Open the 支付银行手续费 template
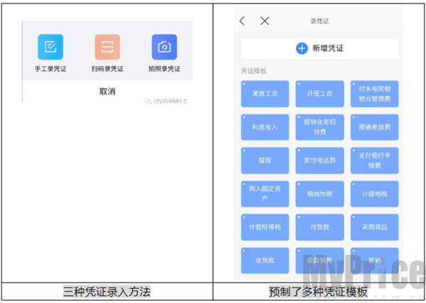This screenshot has width=426, height=303. pyautogui.click(x=375, y=160)
